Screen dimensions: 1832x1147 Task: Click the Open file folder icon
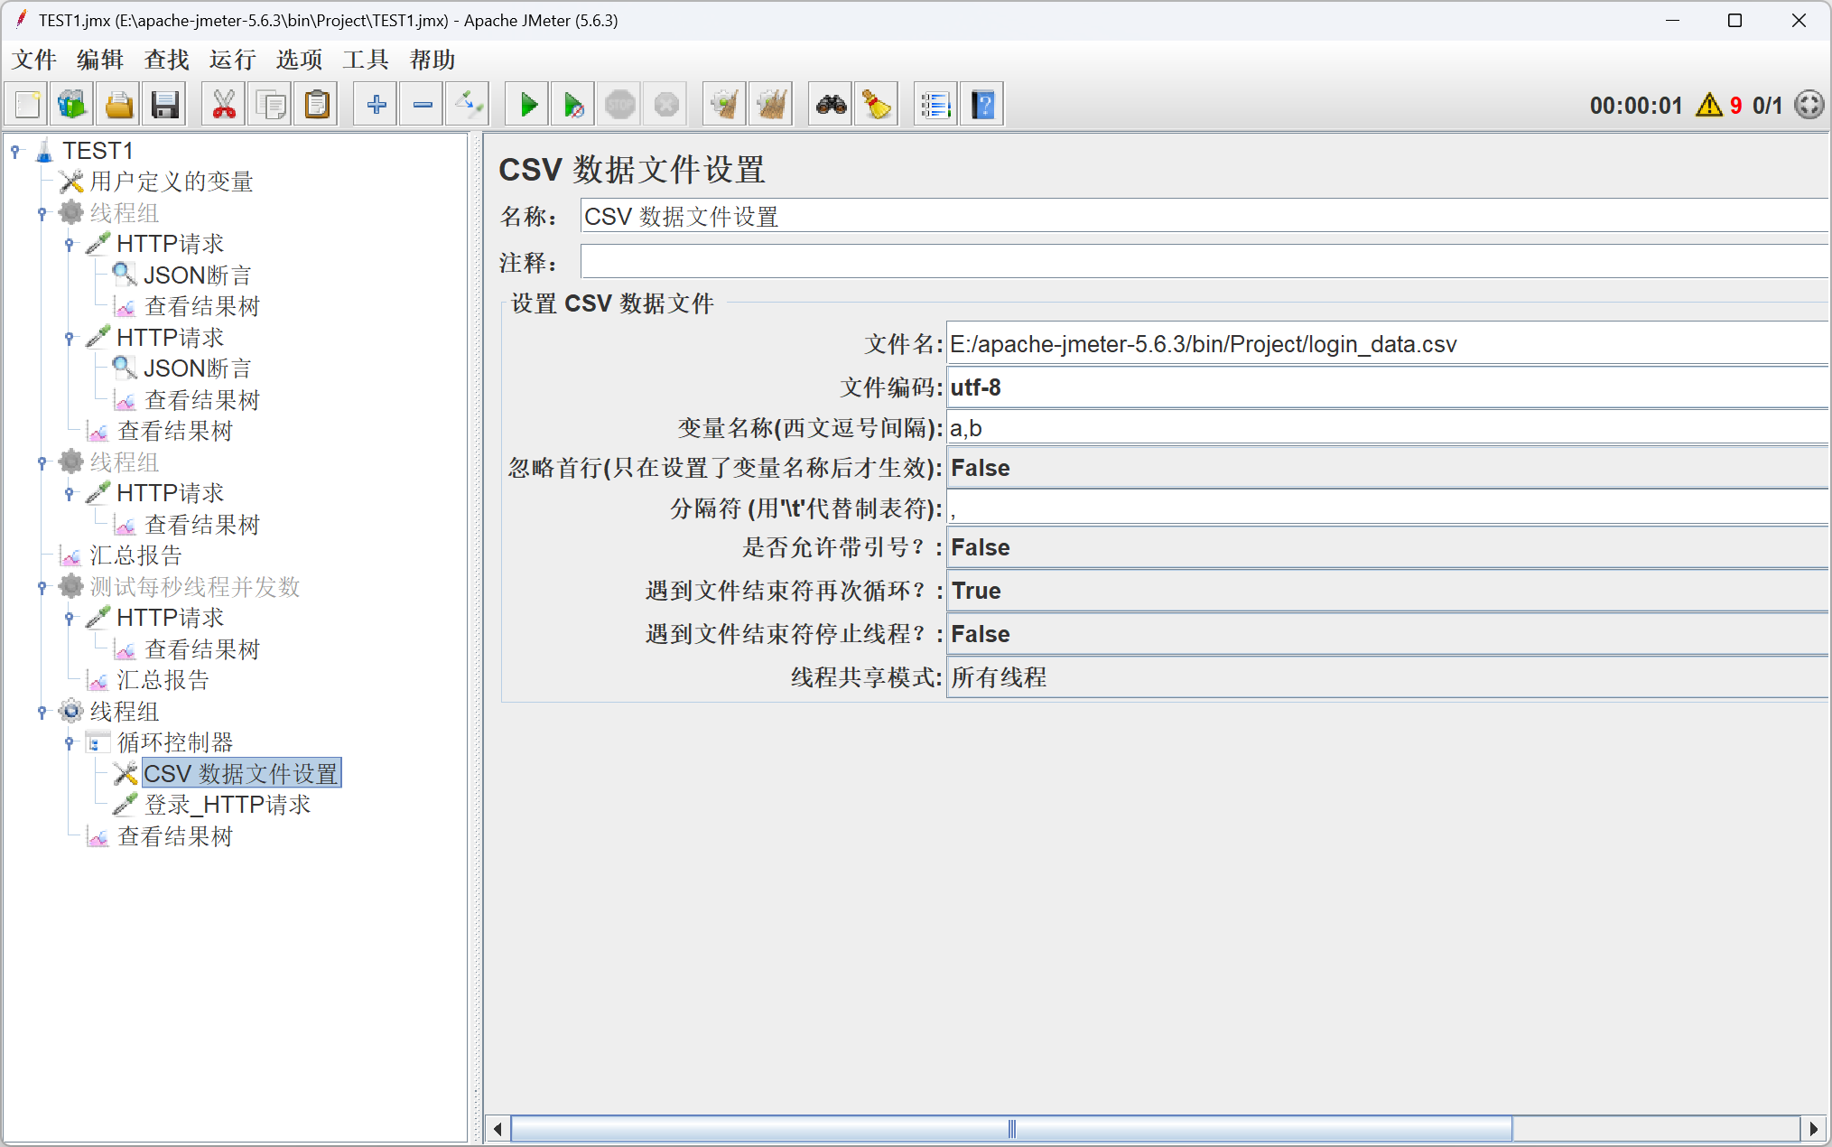(118, 105)
